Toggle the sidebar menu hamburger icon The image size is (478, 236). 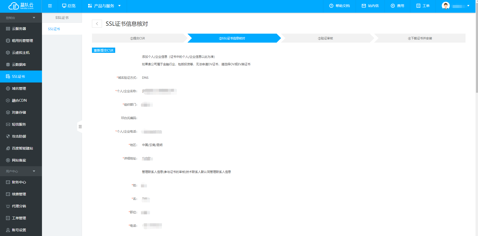tap(50, 6)
